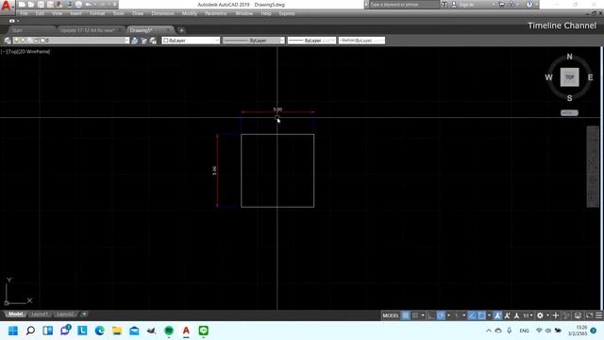Click the Annotation monitor plus icon

coord(556,315)
